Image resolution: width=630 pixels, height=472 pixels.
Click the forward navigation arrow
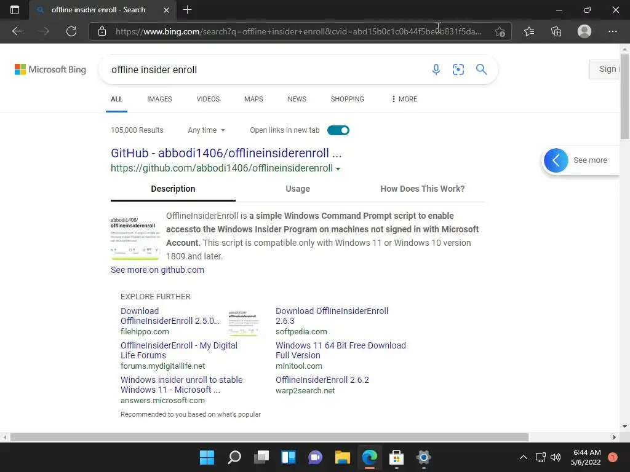click(44, 31)
